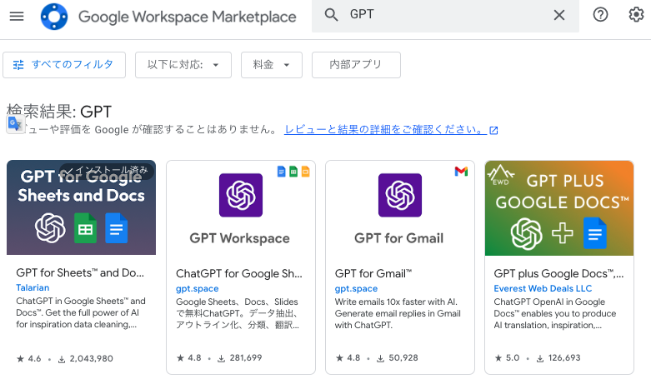Click GPT for Sheets and Do... title
651x379 pixels.
click(80, 272)
